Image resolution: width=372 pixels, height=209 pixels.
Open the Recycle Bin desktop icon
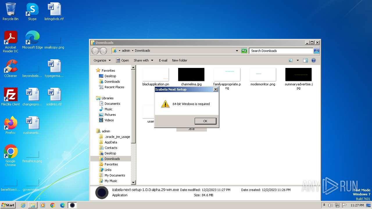[x=10, y=12]
